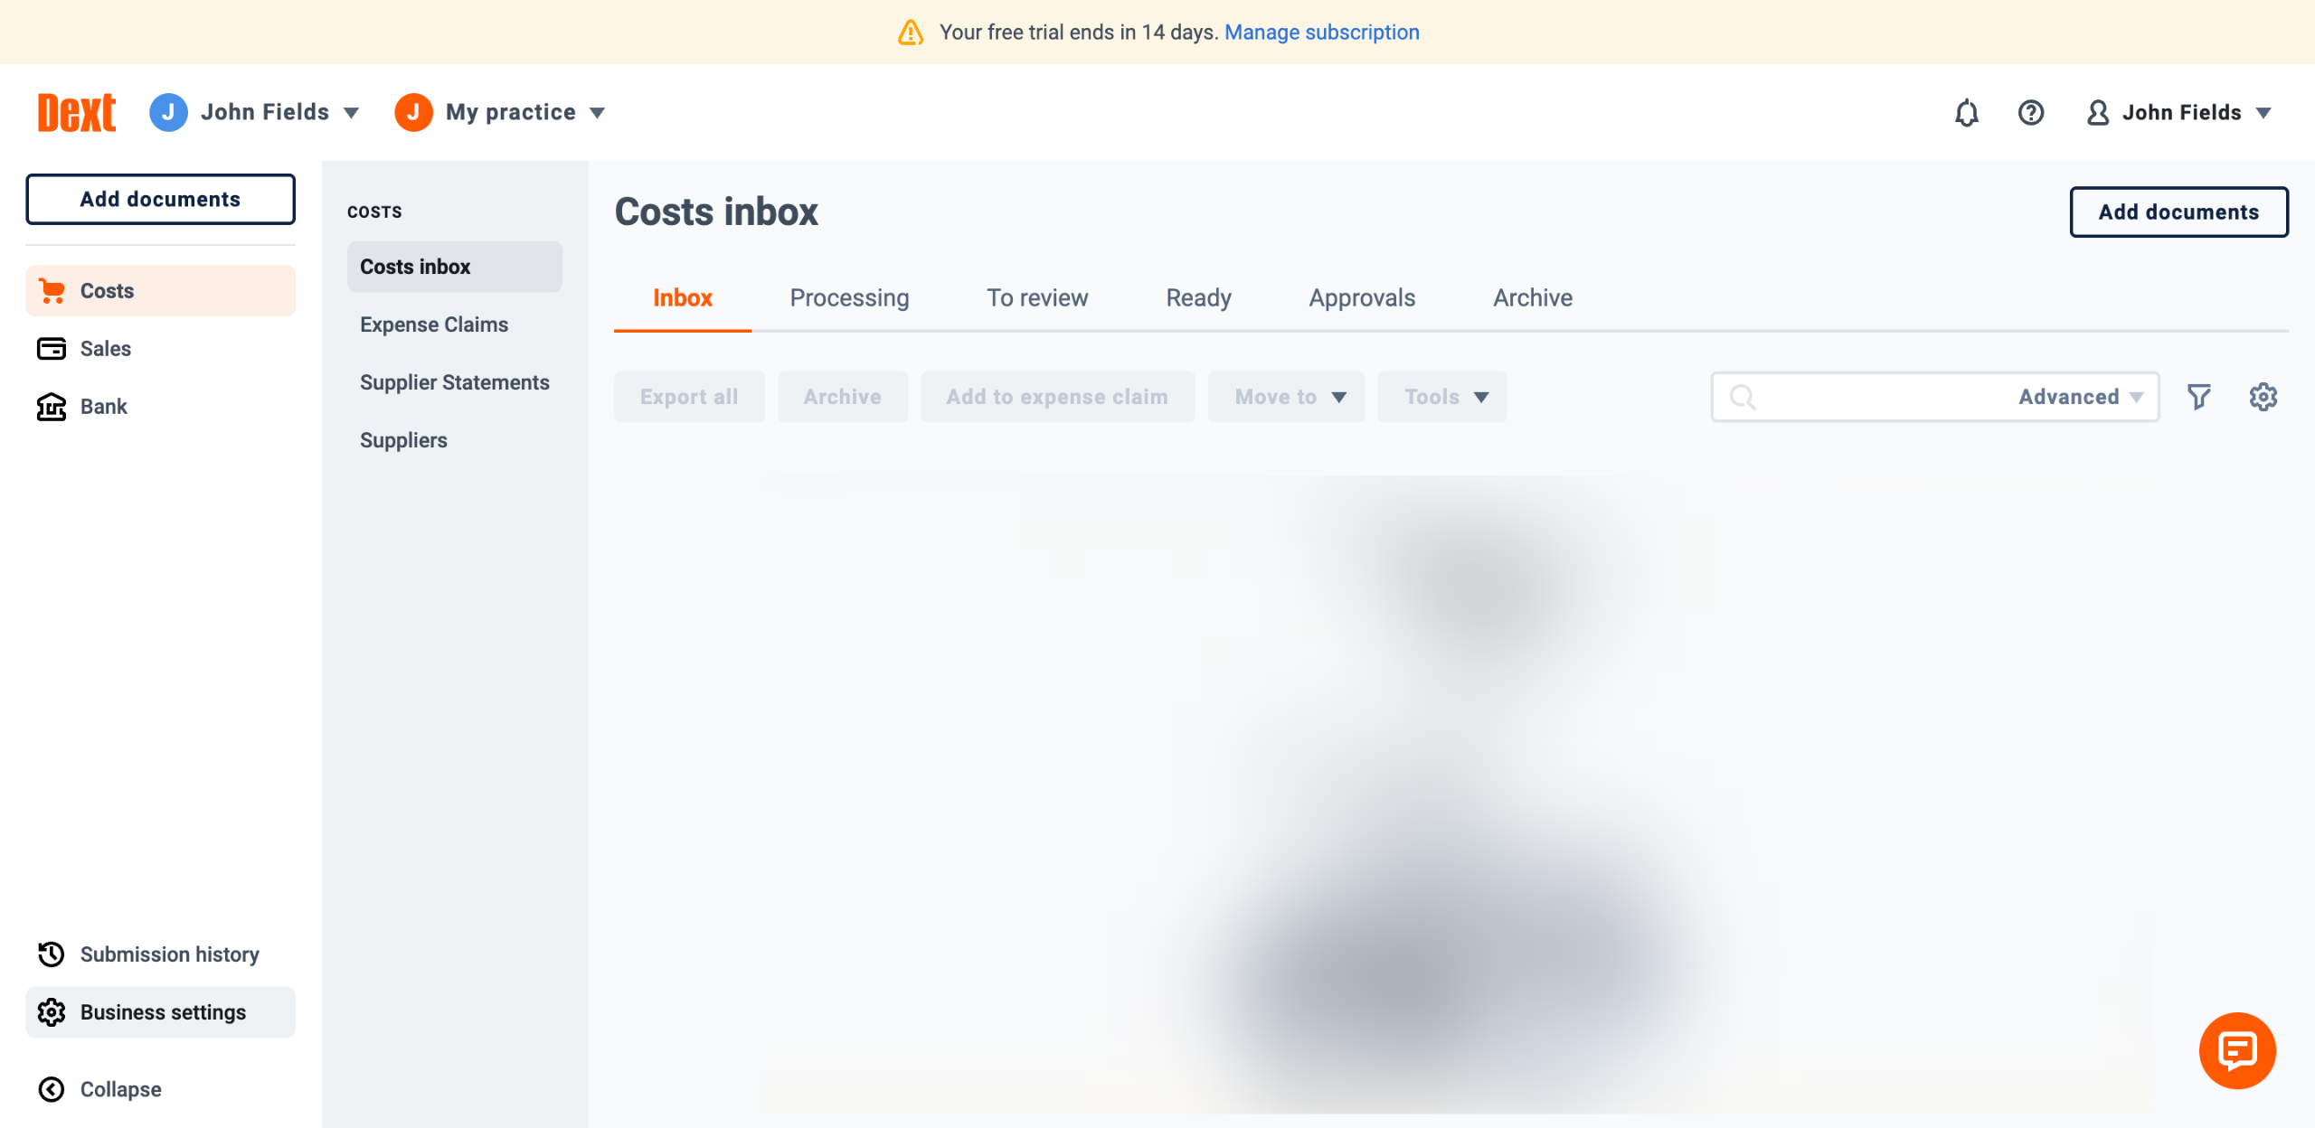The width and height of the screenshot is (2315, 1128).
Task: Click the trial warning triangle icon
Action: [x=911, y=33]
